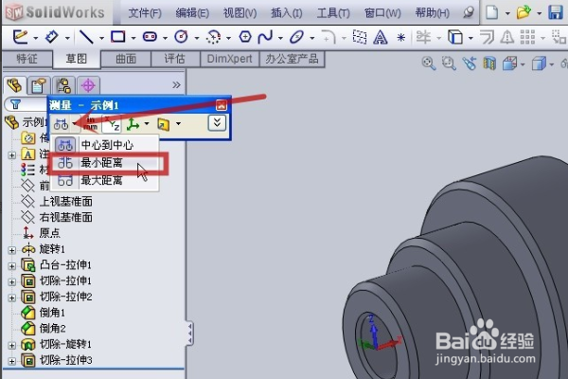Screen dimensions: 568x379
Task: Toggle units/precision in Measure dialog
Action: coord(90,124)
